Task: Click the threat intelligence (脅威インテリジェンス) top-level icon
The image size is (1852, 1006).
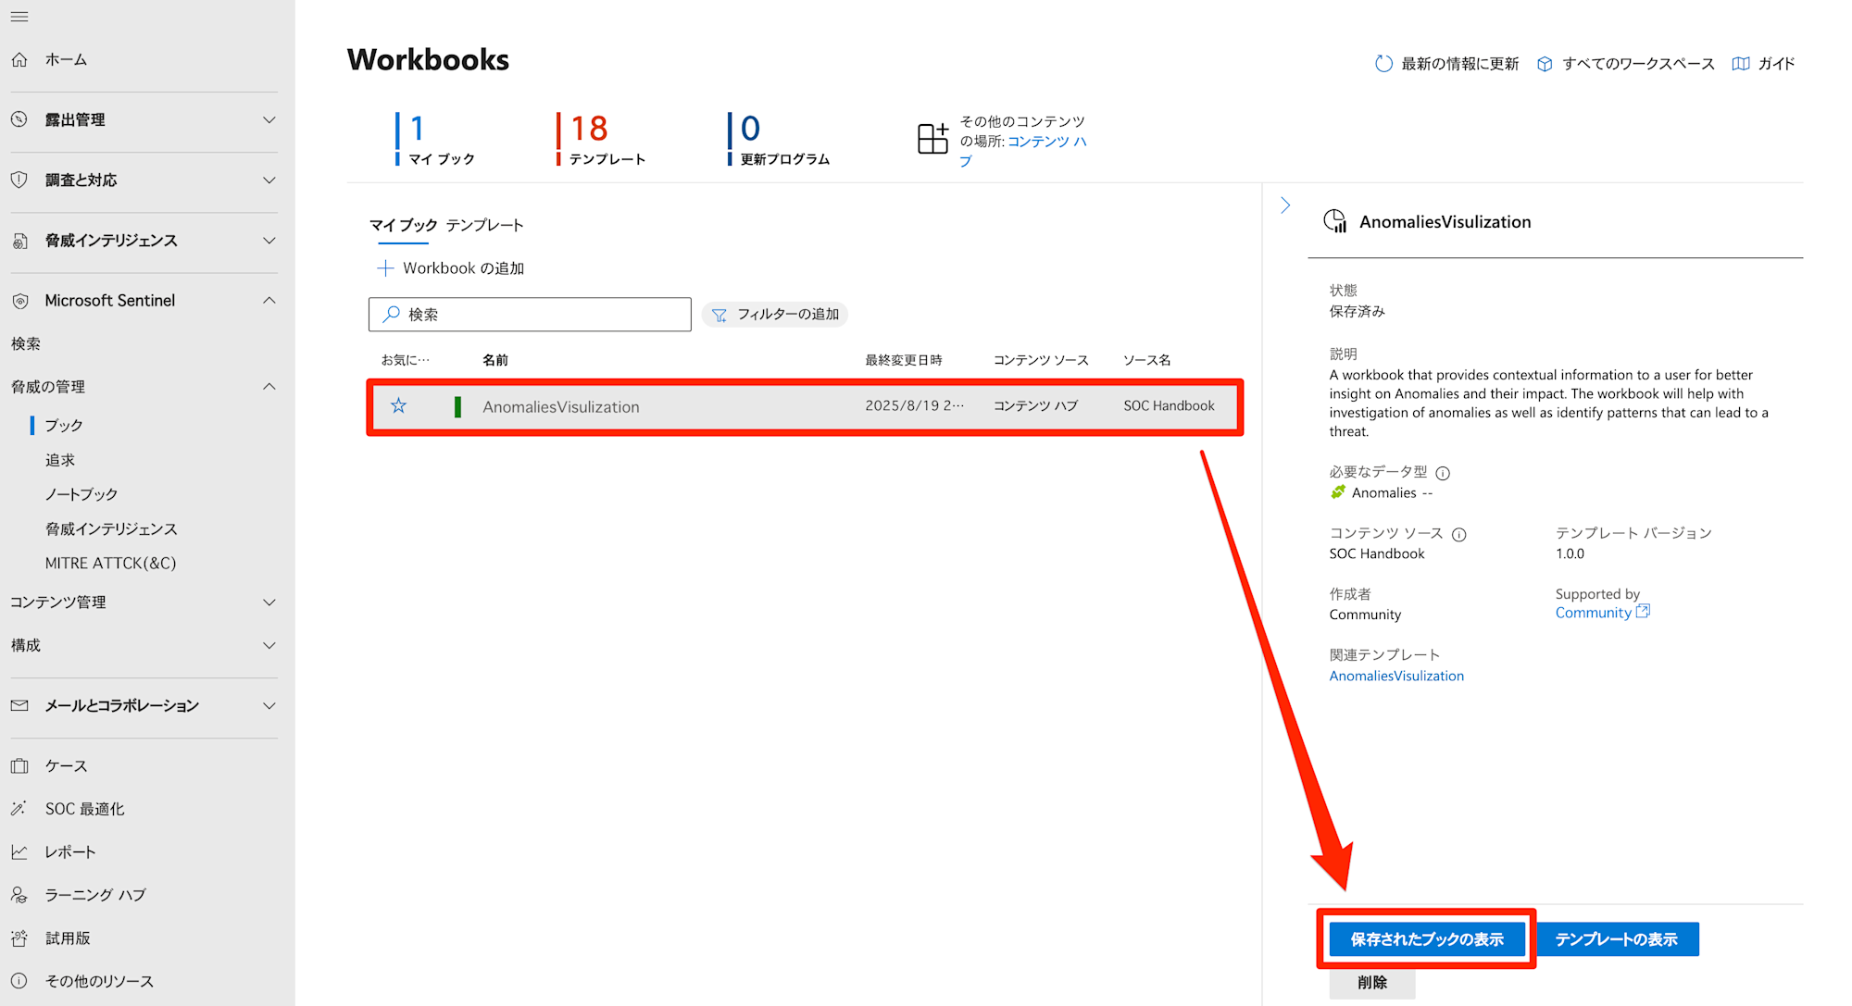Action: tap(19, 241)
